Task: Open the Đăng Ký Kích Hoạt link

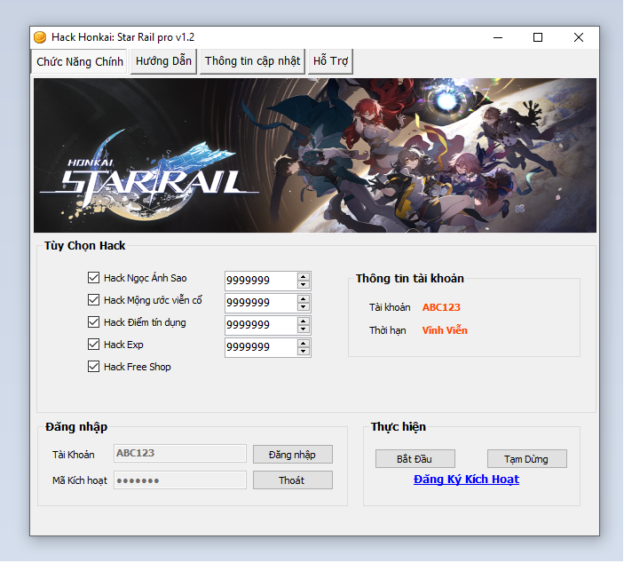Action: point(466,480)
